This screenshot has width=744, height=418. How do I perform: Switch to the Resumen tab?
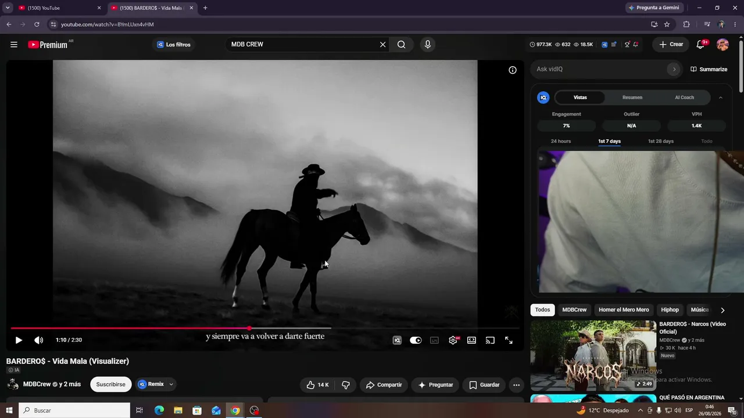pos(632,98)
